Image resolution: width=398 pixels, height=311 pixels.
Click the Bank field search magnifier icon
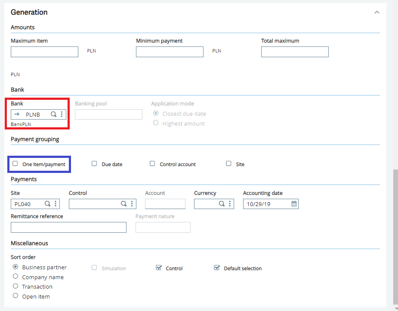coord(53,114)
